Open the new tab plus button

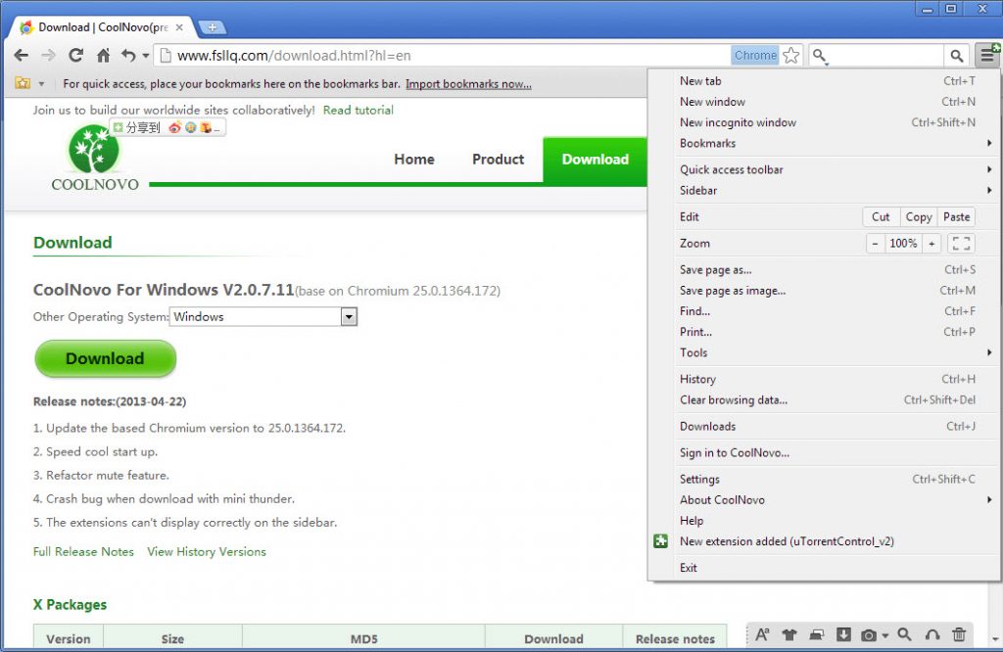(x=213, y=27)
